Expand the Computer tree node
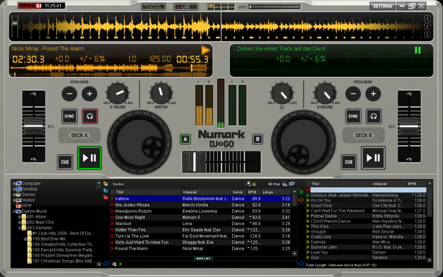This screenshot has width=443, height=277. [14, 183]
